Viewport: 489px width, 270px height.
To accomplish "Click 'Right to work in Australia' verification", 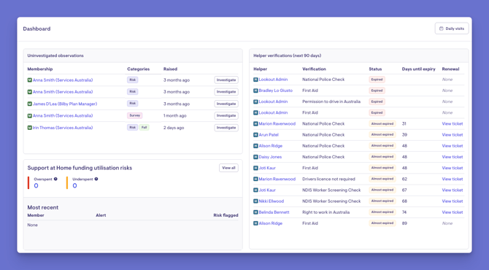I will coord(326,212).
